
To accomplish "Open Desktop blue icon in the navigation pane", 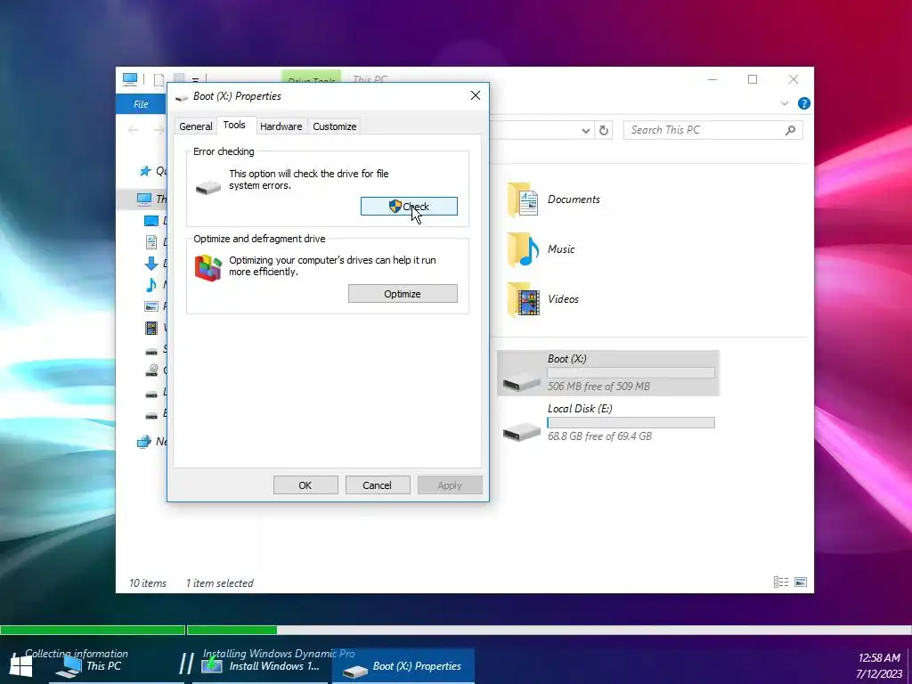I will 151,221.
